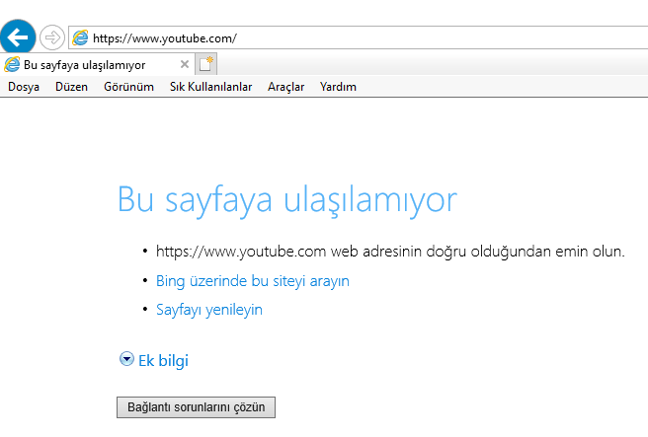Screen dimensions: 648x437
Task: Click the address bar showing https://www.youtube.com/
Action: (x=359, y=37)
